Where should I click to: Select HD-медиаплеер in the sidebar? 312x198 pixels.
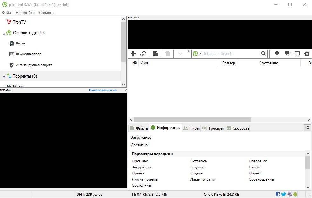pyautogui.click(x=29, y=54)
